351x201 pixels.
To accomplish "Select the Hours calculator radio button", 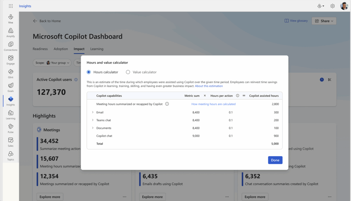I will pos(89,72).
